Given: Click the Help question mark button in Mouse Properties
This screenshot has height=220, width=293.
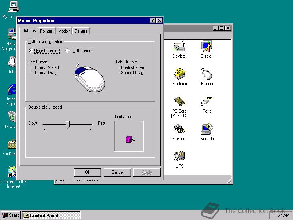Looking at the screenshot, I should coord(153,21).
